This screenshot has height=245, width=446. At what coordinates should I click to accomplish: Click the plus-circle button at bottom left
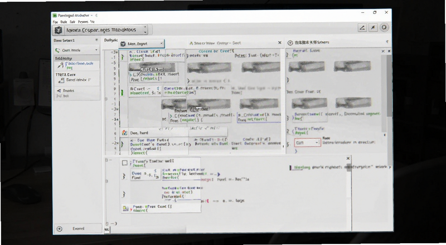(60, 229)
